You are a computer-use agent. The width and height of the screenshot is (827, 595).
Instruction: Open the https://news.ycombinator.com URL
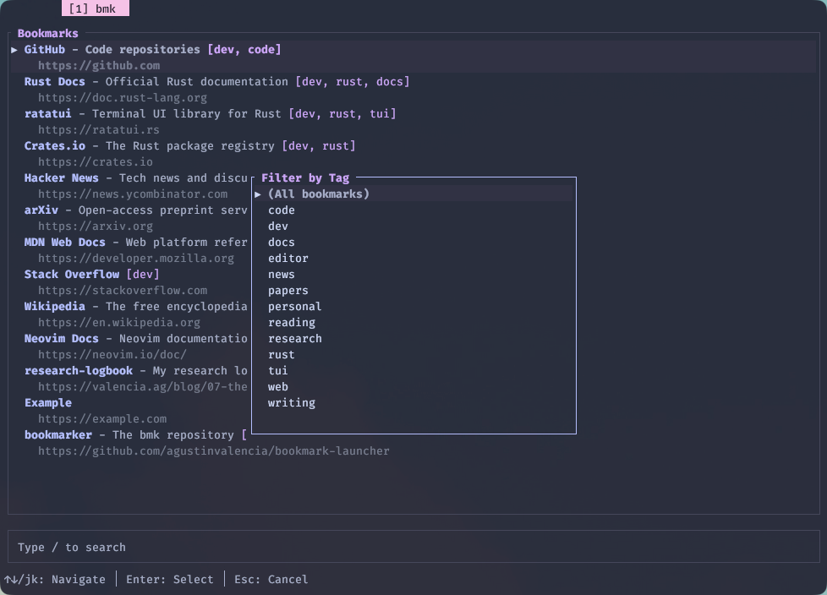point(133,194)
